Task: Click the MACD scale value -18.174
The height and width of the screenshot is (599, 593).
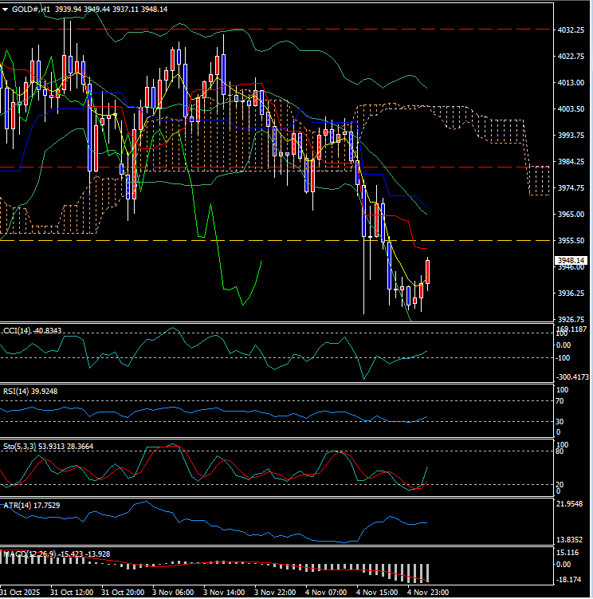Action: tap(569, 580)
